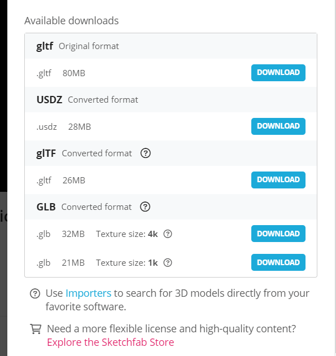
Task: Click the help icon next to Texture size 1k
Action: tap(168, 263)
